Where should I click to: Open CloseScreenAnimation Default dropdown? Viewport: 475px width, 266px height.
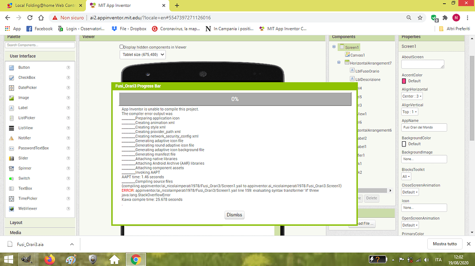pos(410,192)
